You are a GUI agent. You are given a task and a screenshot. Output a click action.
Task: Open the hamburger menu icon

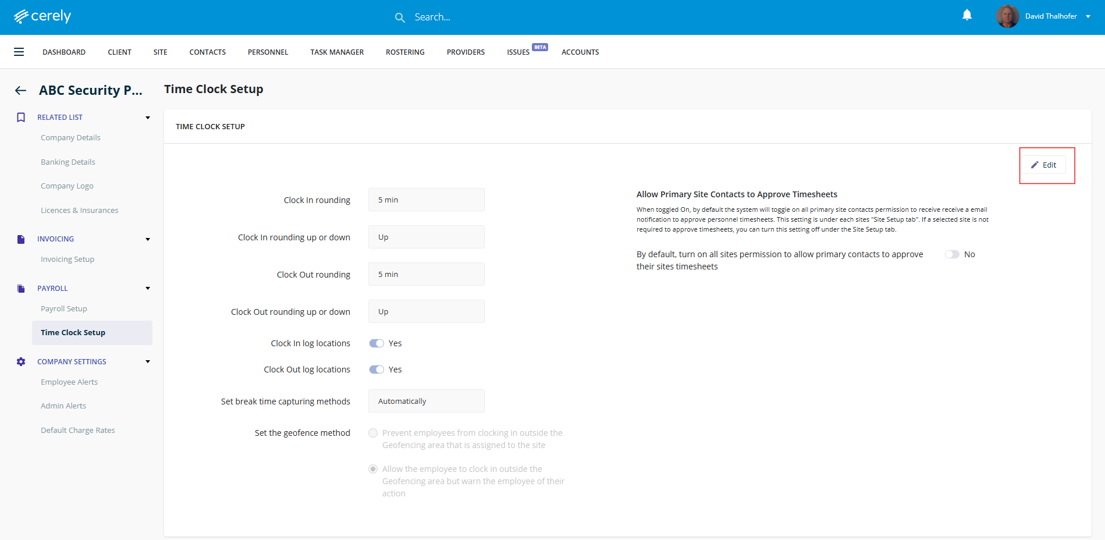(x=19, y=52)
